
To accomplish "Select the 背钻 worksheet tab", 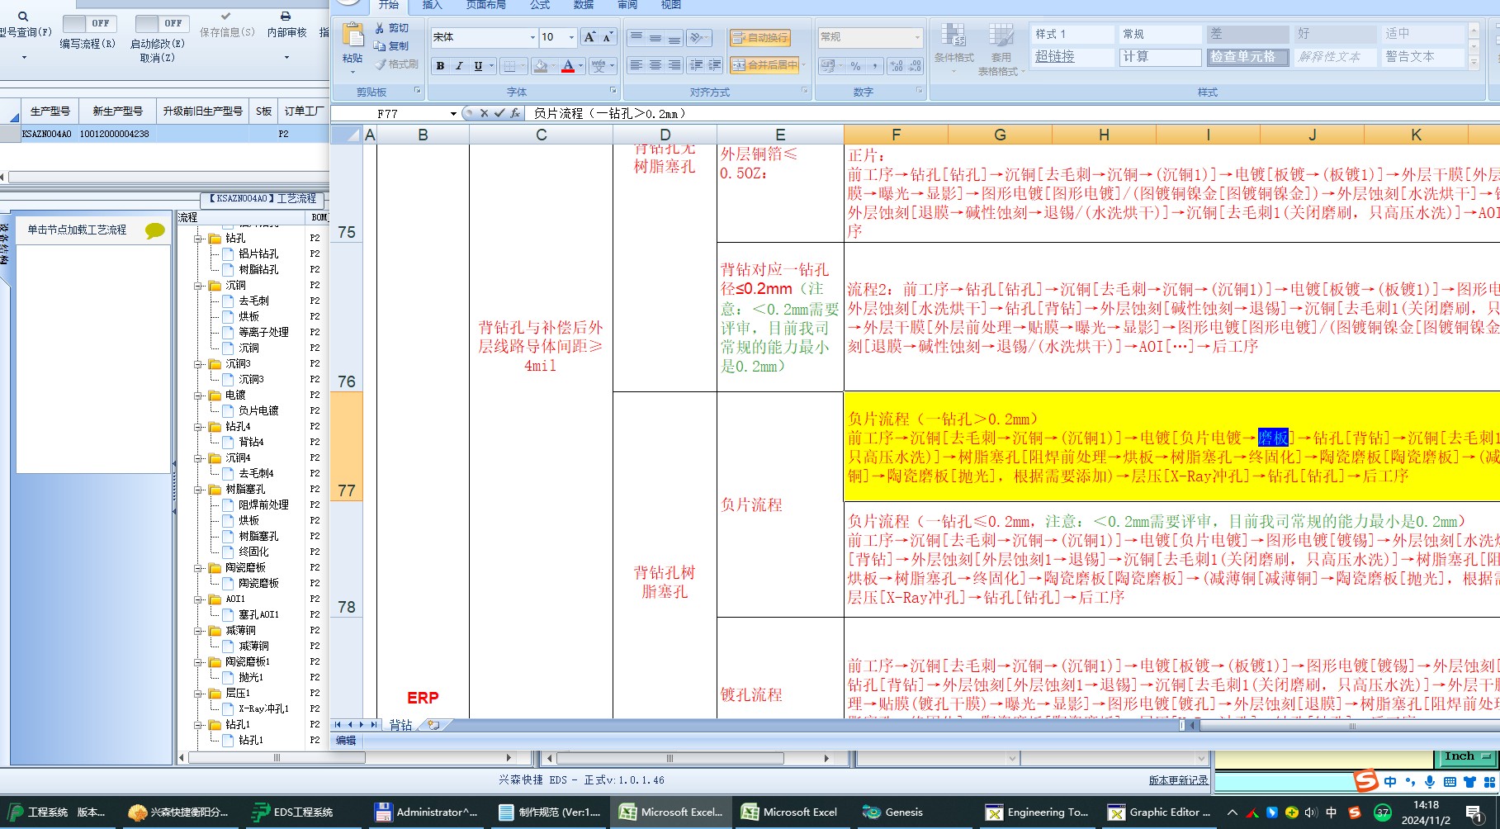I will (400, 725).
